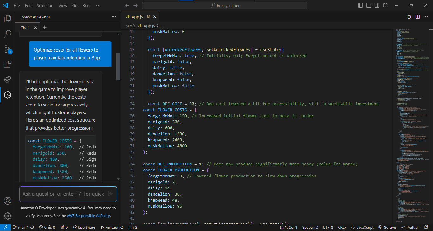Open the Extensions view icon
433x231 pixels.
pos(8,64)
